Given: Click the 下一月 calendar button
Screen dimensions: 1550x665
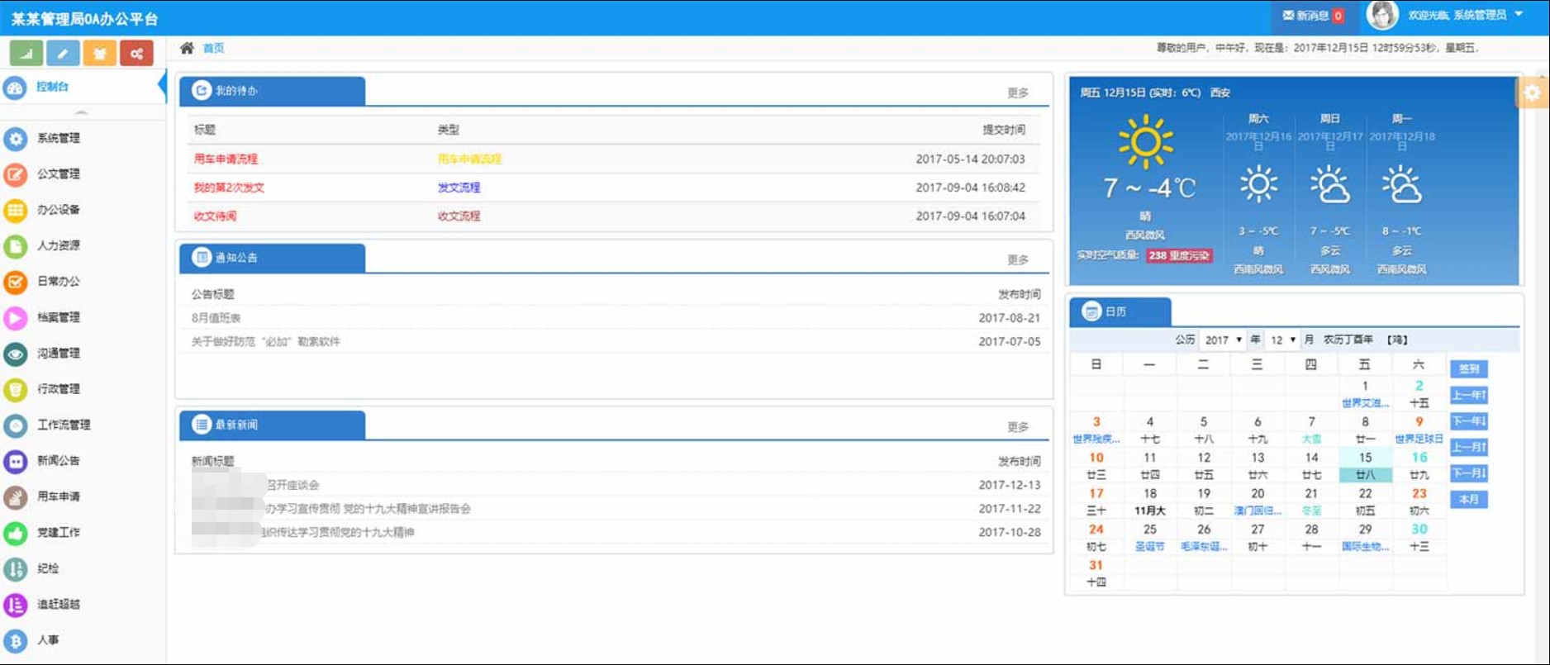Looking at the screenshot, I should pyautogui.click(x=1468, y=473).
